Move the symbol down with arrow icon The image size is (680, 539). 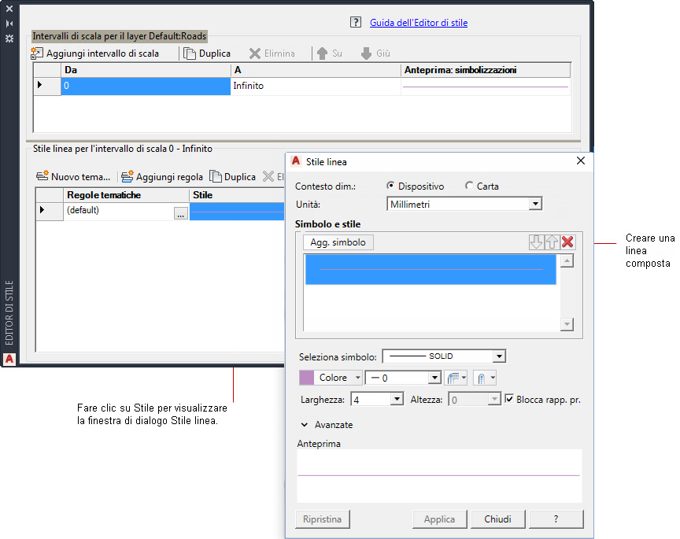click(536, 242)
